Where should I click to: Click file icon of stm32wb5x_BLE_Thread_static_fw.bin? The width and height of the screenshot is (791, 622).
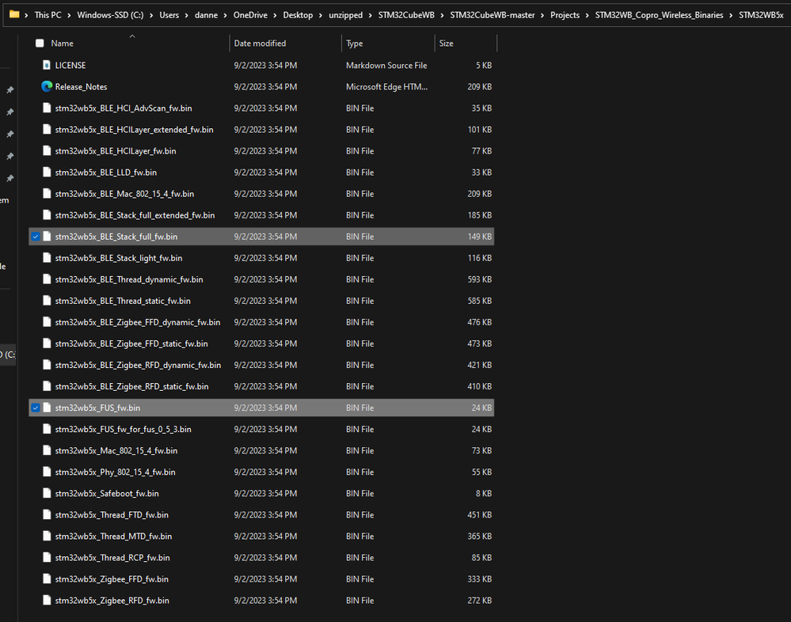47,301
